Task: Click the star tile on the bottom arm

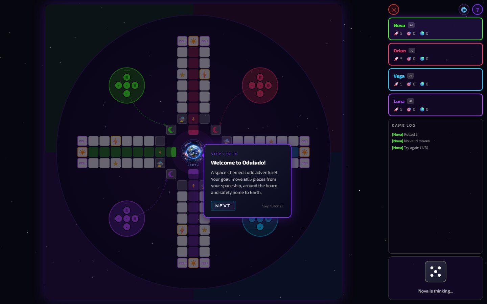Action: pos(205,230)
